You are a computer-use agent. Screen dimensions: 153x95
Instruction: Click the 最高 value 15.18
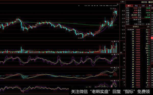148,10
